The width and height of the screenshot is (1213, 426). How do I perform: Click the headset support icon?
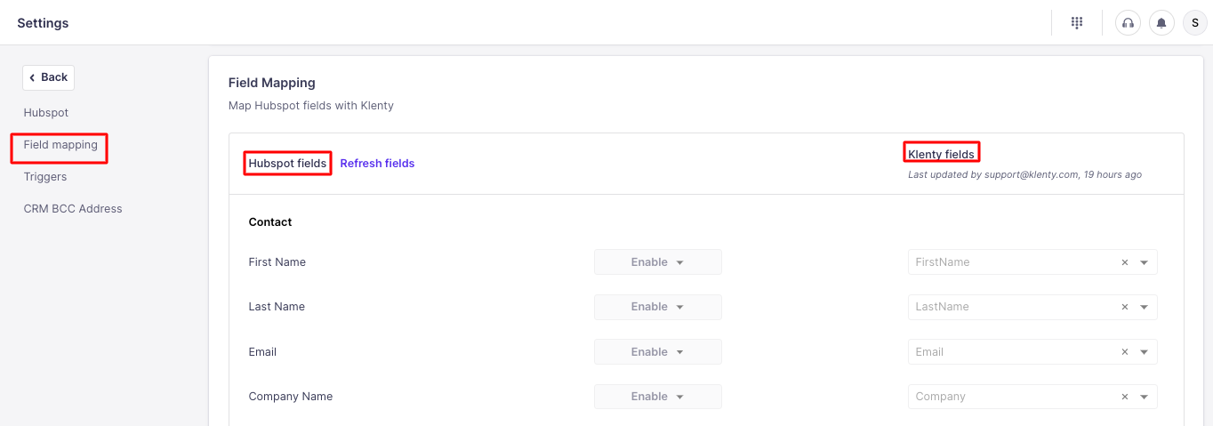[x=1128, y=23]
